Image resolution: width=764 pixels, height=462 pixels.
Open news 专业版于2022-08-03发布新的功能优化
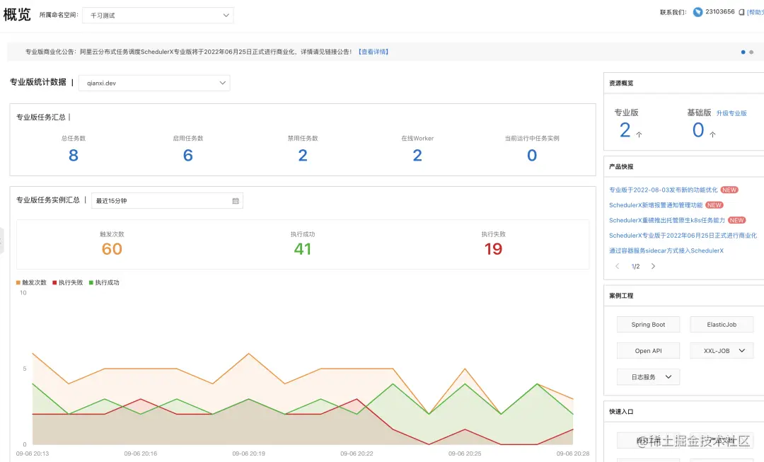tap(663, 190)
